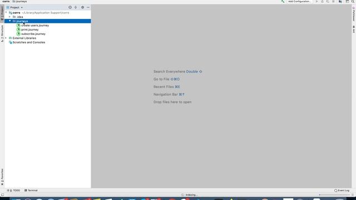Click the Stop square icon in toolbar
356x200 pixels.
click(x=333, y=1)
